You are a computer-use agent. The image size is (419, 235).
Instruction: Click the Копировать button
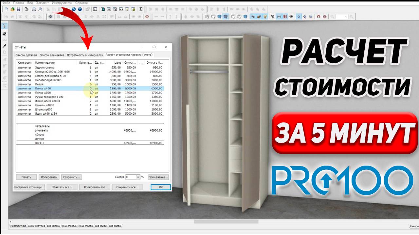click(49, 177)
